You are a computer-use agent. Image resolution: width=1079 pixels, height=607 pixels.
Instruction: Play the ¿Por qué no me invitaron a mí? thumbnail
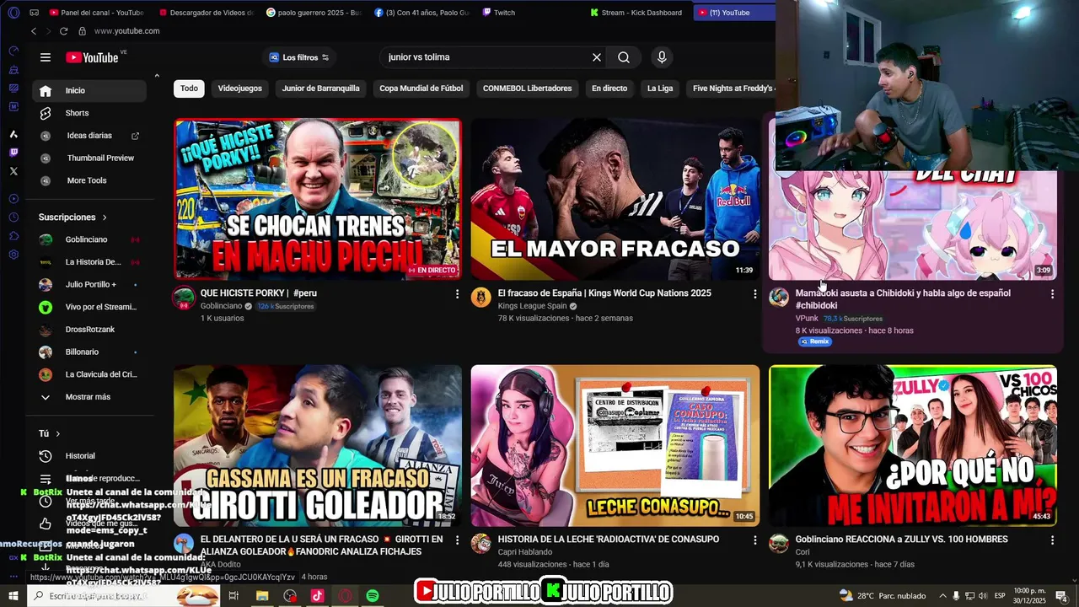pyautogui.click(x=913, y=445)
